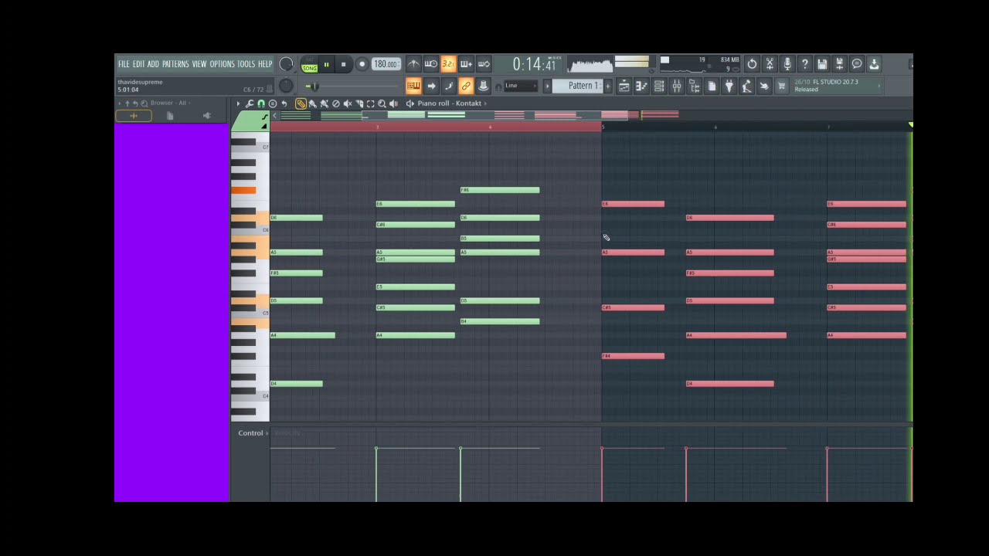Screen dimensions: 989x556
Task: Select the Zoom magnifier tool in piano roll
Action: click(x=382, y=103)
